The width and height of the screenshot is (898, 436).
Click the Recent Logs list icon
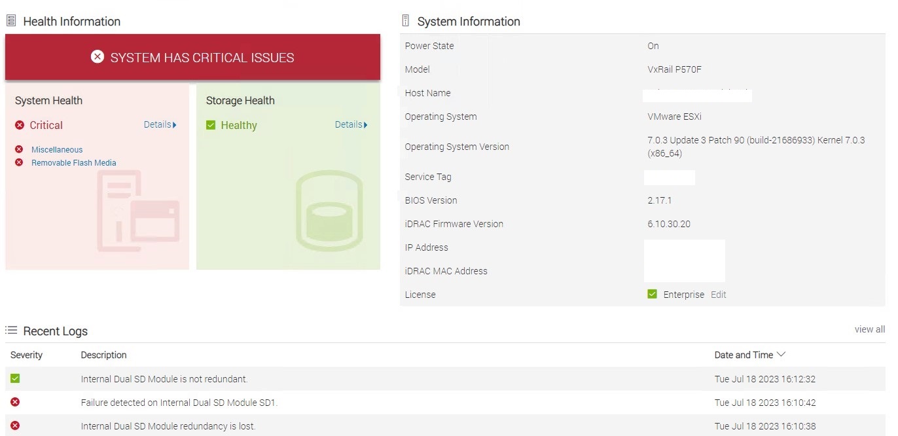(10, 330)
